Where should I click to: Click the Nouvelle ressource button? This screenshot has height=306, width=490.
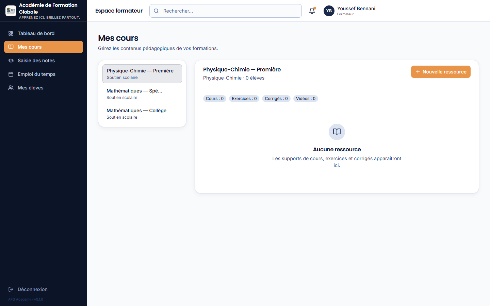point(441,72)
